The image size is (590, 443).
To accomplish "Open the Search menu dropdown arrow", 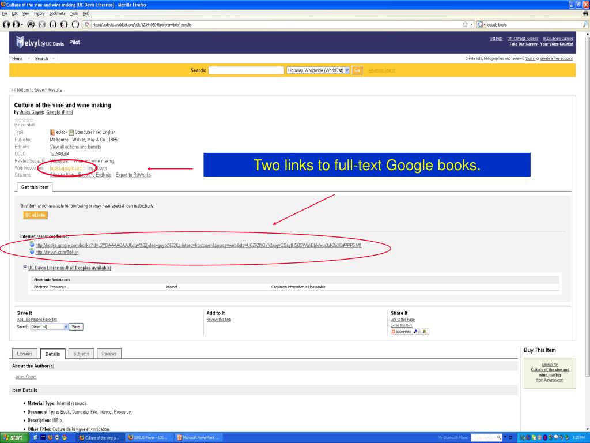I will (54, 59).
